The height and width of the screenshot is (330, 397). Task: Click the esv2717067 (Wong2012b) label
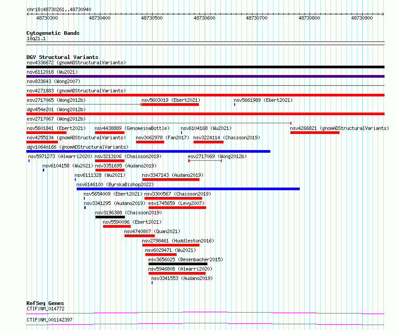pos(56,119)
